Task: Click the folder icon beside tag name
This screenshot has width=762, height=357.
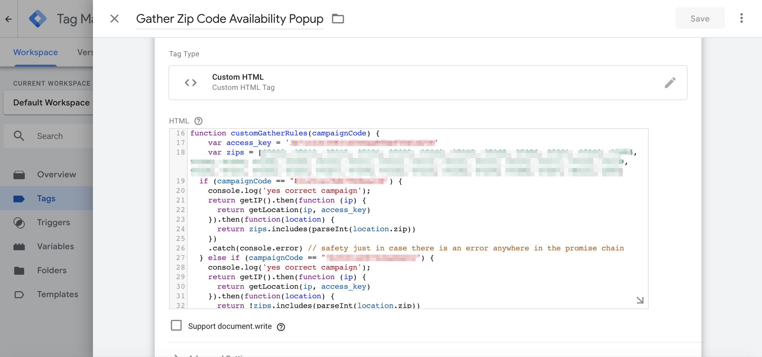Action: (338, 19)
